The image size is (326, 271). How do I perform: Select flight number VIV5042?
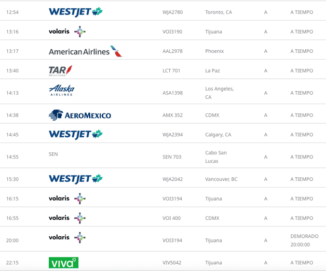[x=172, y=263]
